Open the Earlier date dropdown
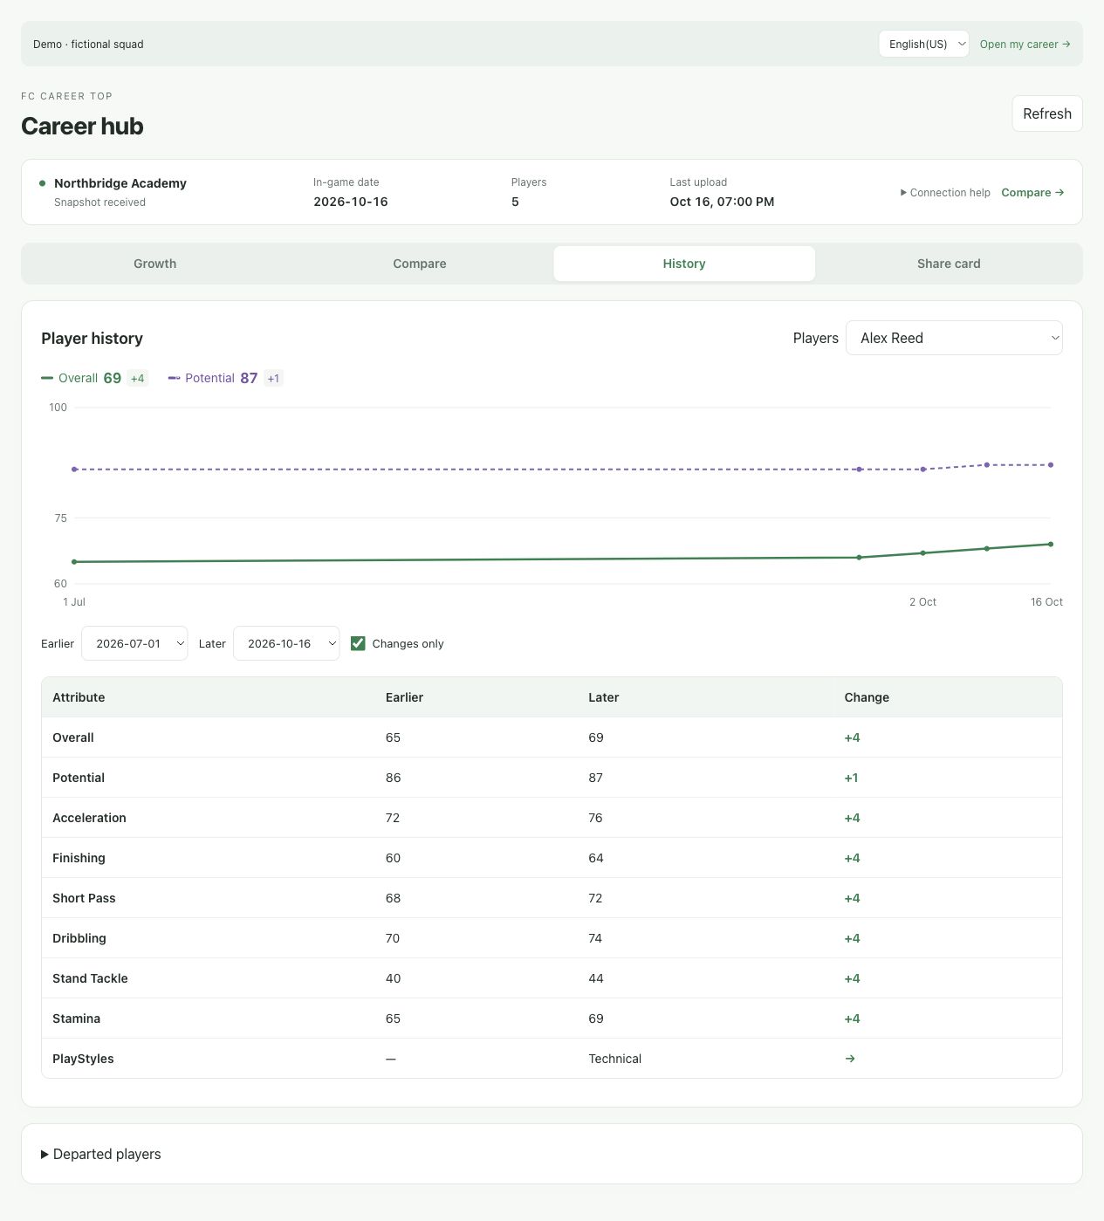The height and width of the screenshot is (1221, 1104). point(134,643)
